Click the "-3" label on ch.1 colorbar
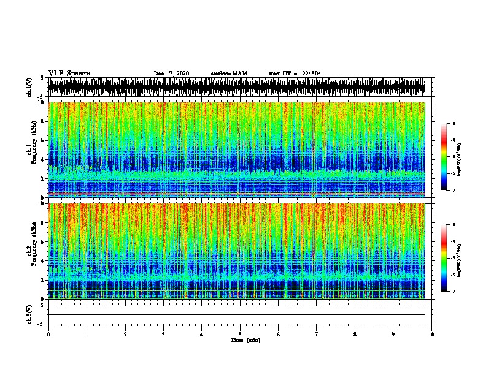Image resolution: width=486 pixels, height=375 pixels. [x=453, y=123]
